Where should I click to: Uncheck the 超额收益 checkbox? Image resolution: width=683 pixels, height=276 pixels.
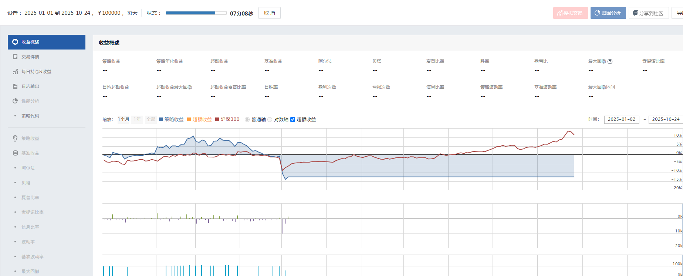293,120
